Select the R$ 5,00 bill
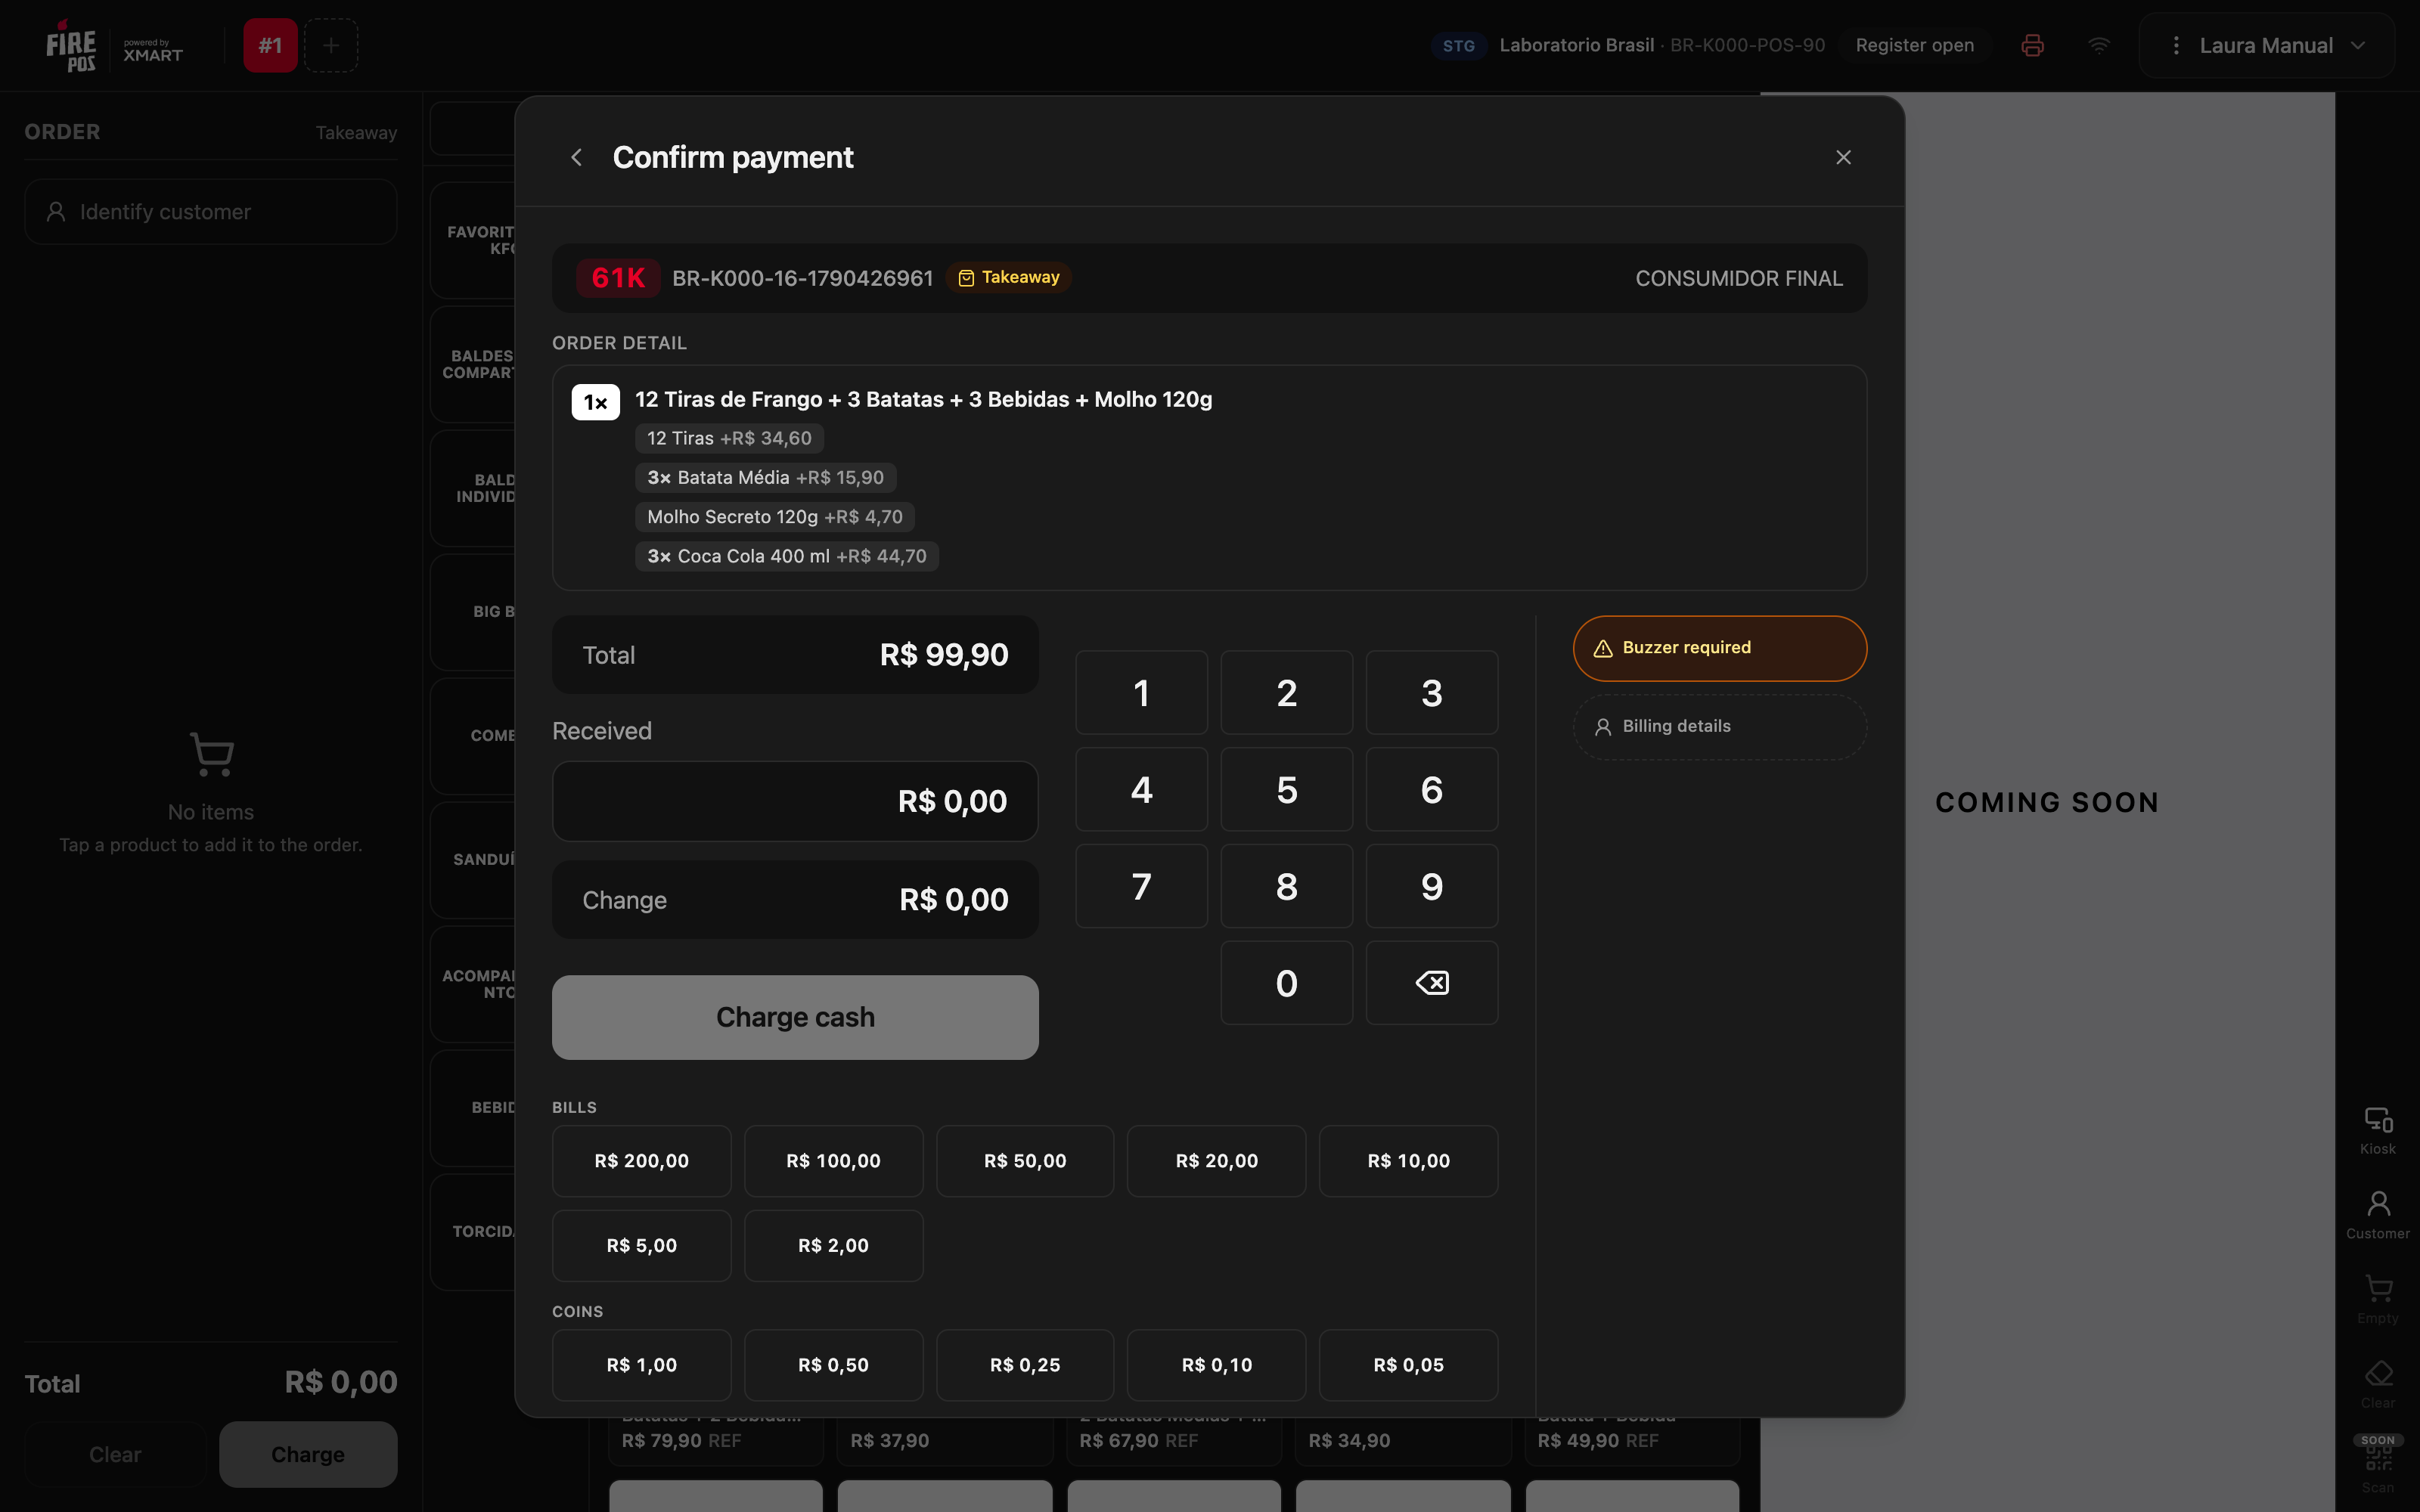2420x1512 pixels. point(641,1246)
